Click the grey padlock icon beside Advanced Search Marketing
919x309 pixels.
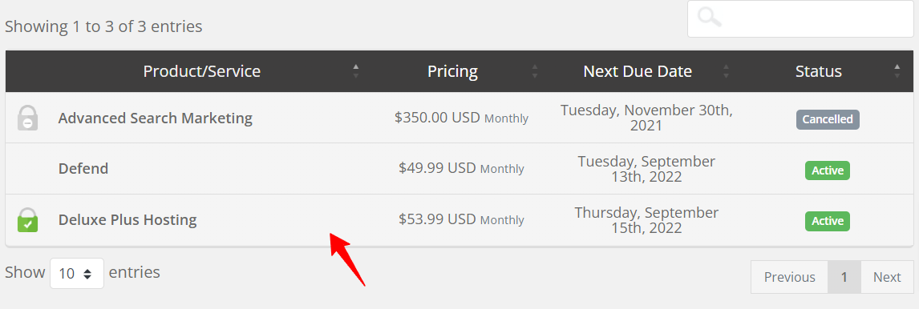coord(27,118)
